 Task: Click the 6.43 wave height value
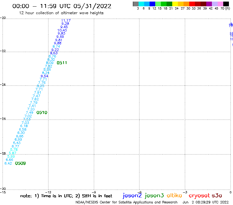[17, 143]
